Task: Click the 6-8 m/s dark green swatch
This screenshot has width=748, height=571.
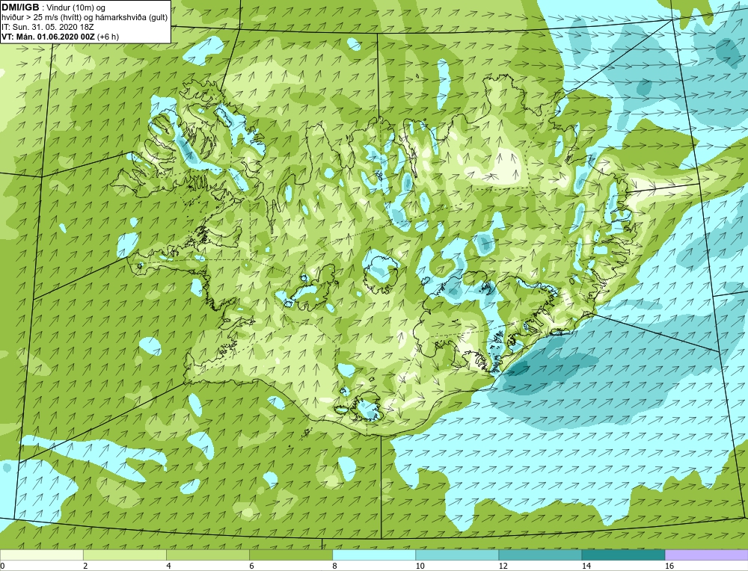Action: click(290, 555)
